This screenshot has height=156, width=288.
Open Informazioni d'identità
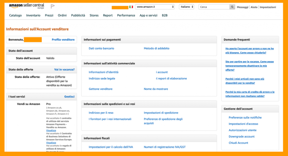[103, 72]
